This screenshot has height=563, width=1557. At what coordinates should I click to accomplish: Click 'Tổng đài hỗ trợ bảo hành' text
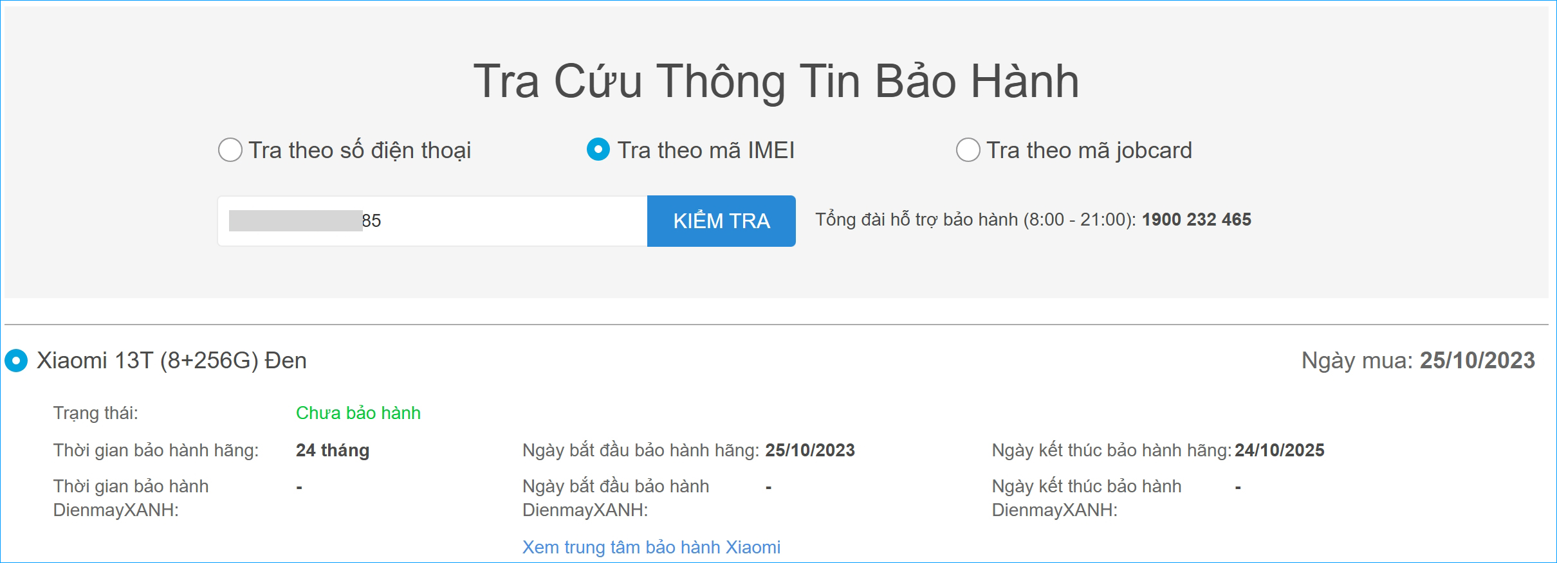[916, 220]
